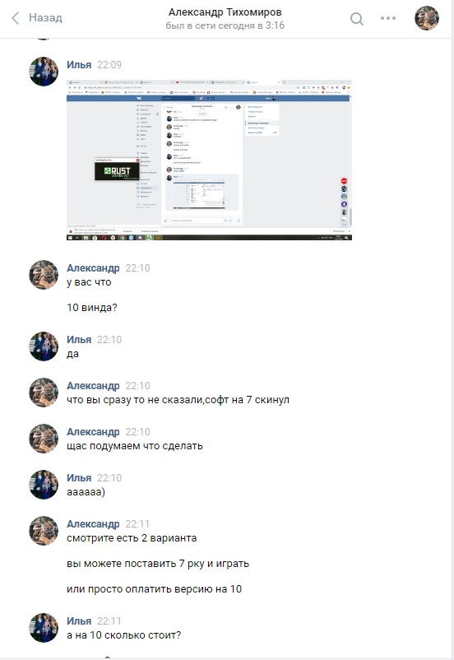Select message 'или просто оплатить версию на 10'
The image size is (454, 660).
(154, 589)
